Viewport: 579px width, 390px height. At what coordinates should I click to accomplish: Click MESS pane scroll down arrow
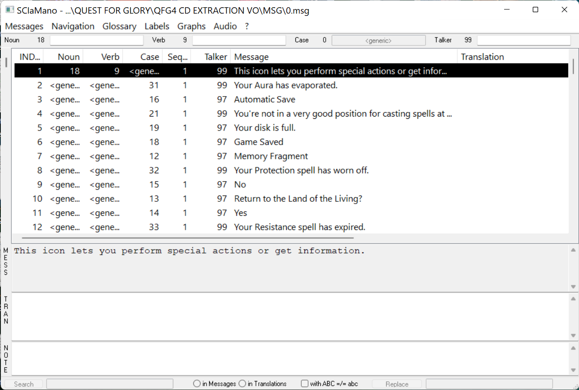pos(574,287)
